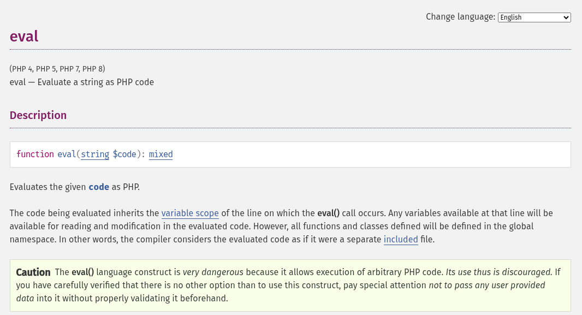This screenshot has width=582, height=315.
Task: Open the Change language dropdown
Action: point(534,17)
